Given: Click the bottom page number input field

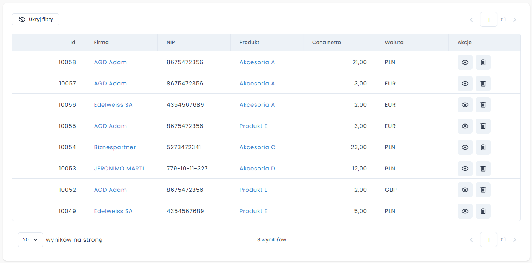Looking at the screenshot, I should pos(488,240).
